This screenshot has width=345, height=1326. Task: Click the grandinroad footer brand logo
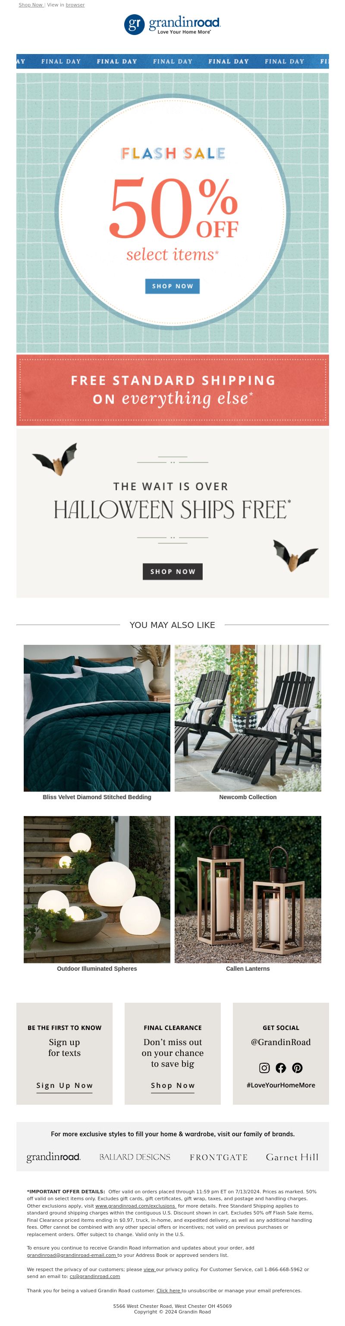(53, 1157)
